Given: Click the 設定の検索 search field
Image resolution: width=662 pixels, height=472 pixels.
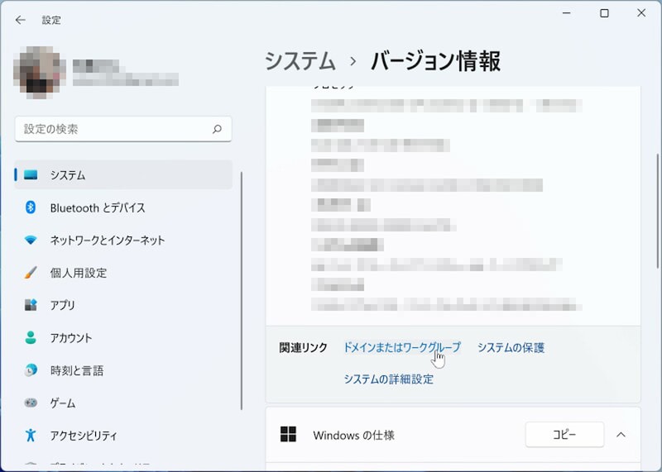Looking at the screenshot, I should click(x=114, y=129).
